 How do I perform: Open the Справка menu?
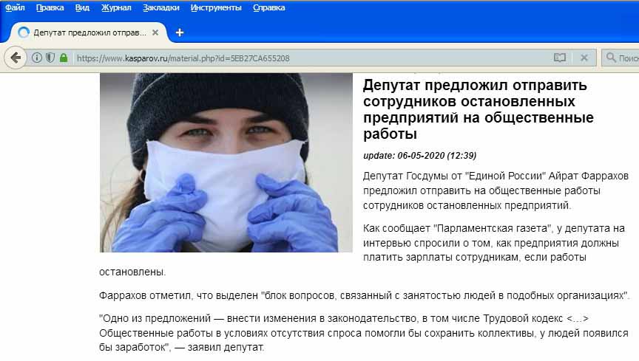point(269,7)
